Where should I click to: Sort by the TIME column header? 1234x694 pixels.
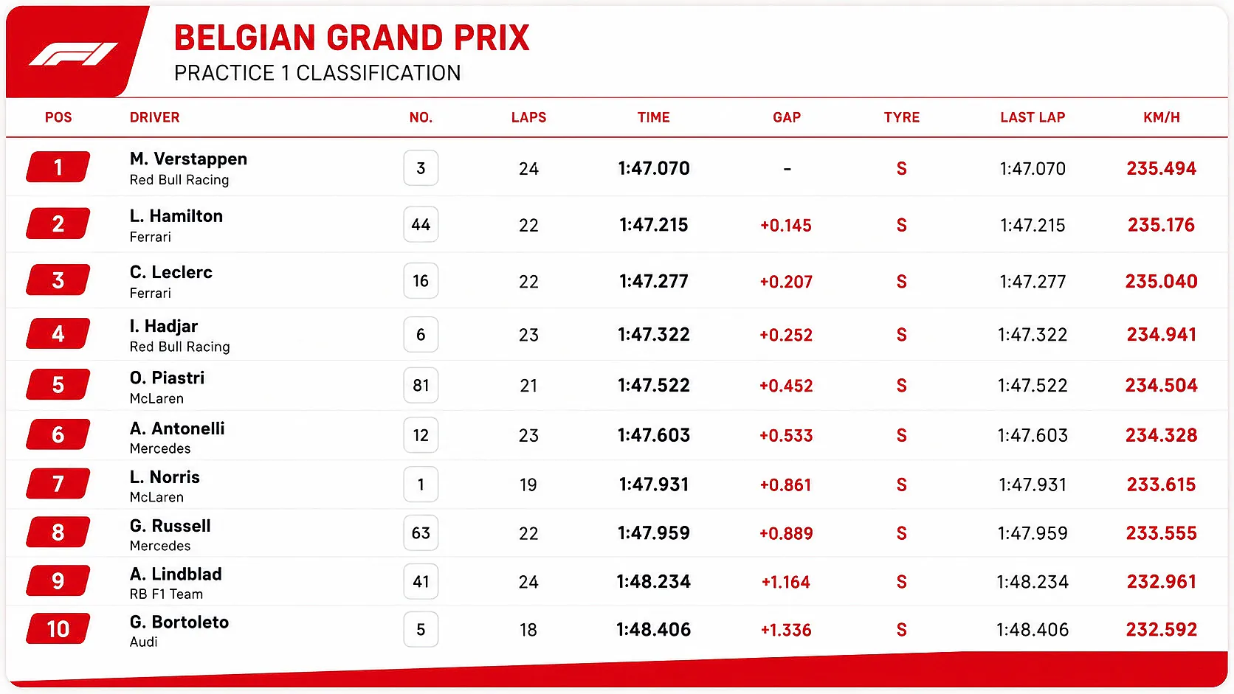coord(654,117)
